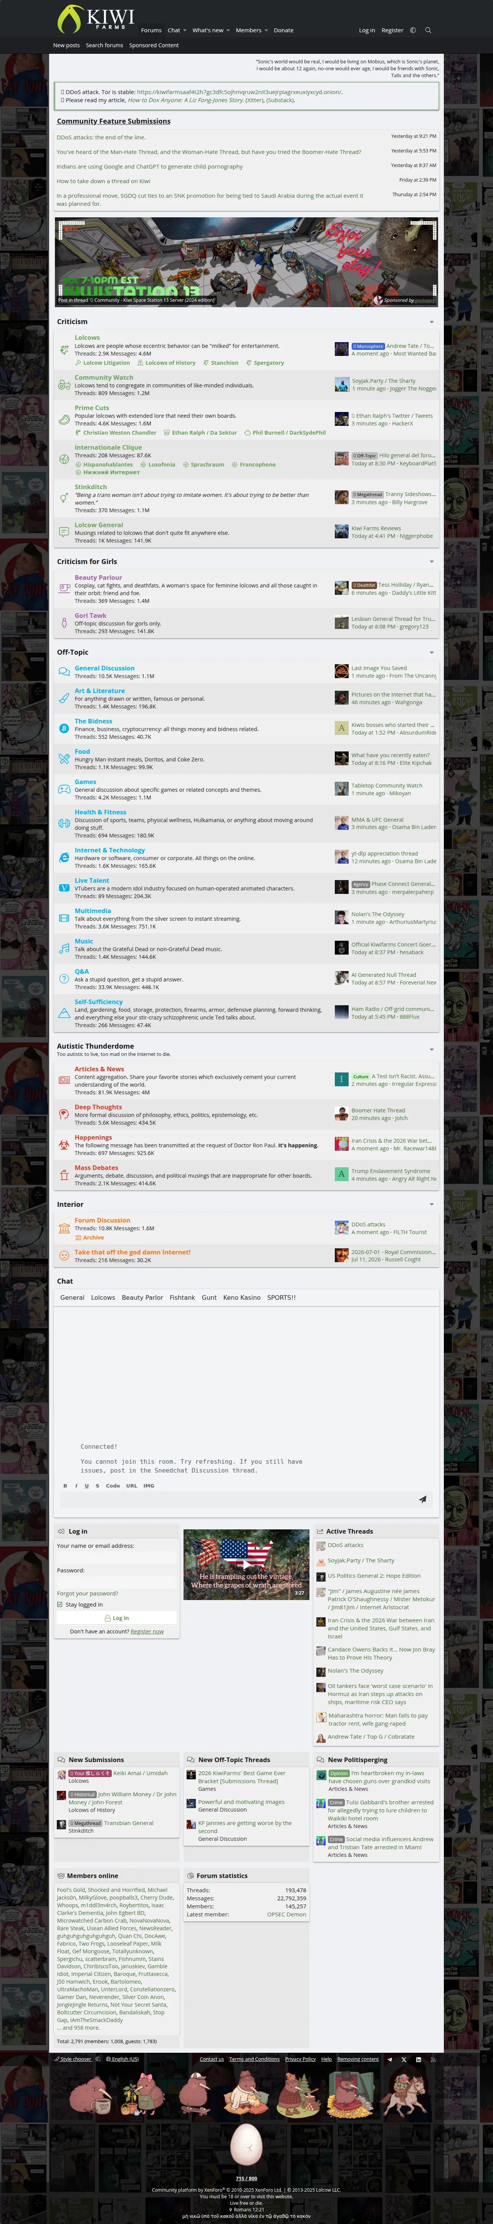
Task: Open the Search forums link
Action: click(104, 46)
